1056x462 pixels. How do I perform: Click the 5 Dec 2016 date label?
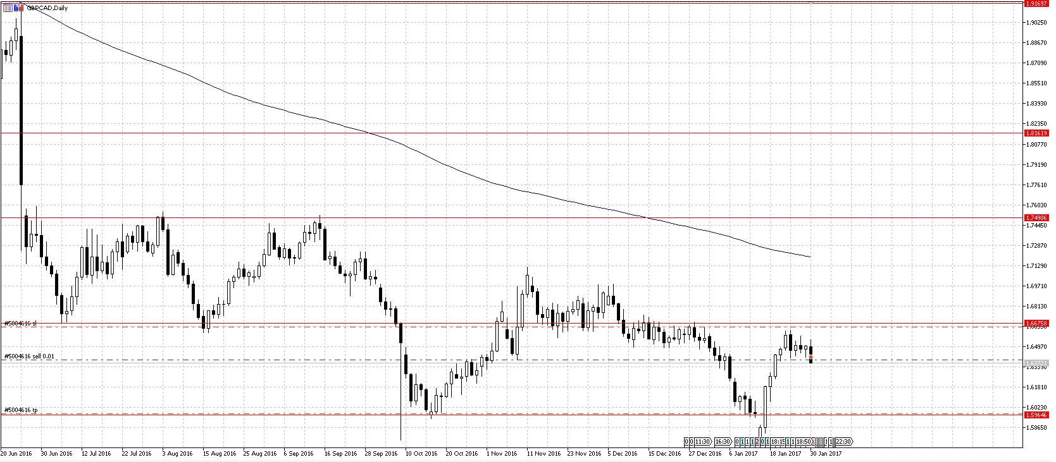[x=623, y=454]
